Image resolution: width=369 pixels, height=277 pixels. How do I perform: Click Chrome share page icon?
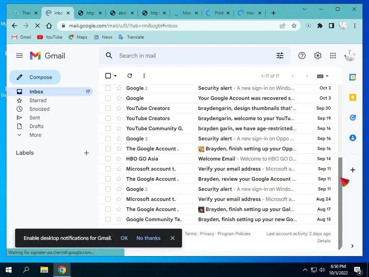point(283,26)
